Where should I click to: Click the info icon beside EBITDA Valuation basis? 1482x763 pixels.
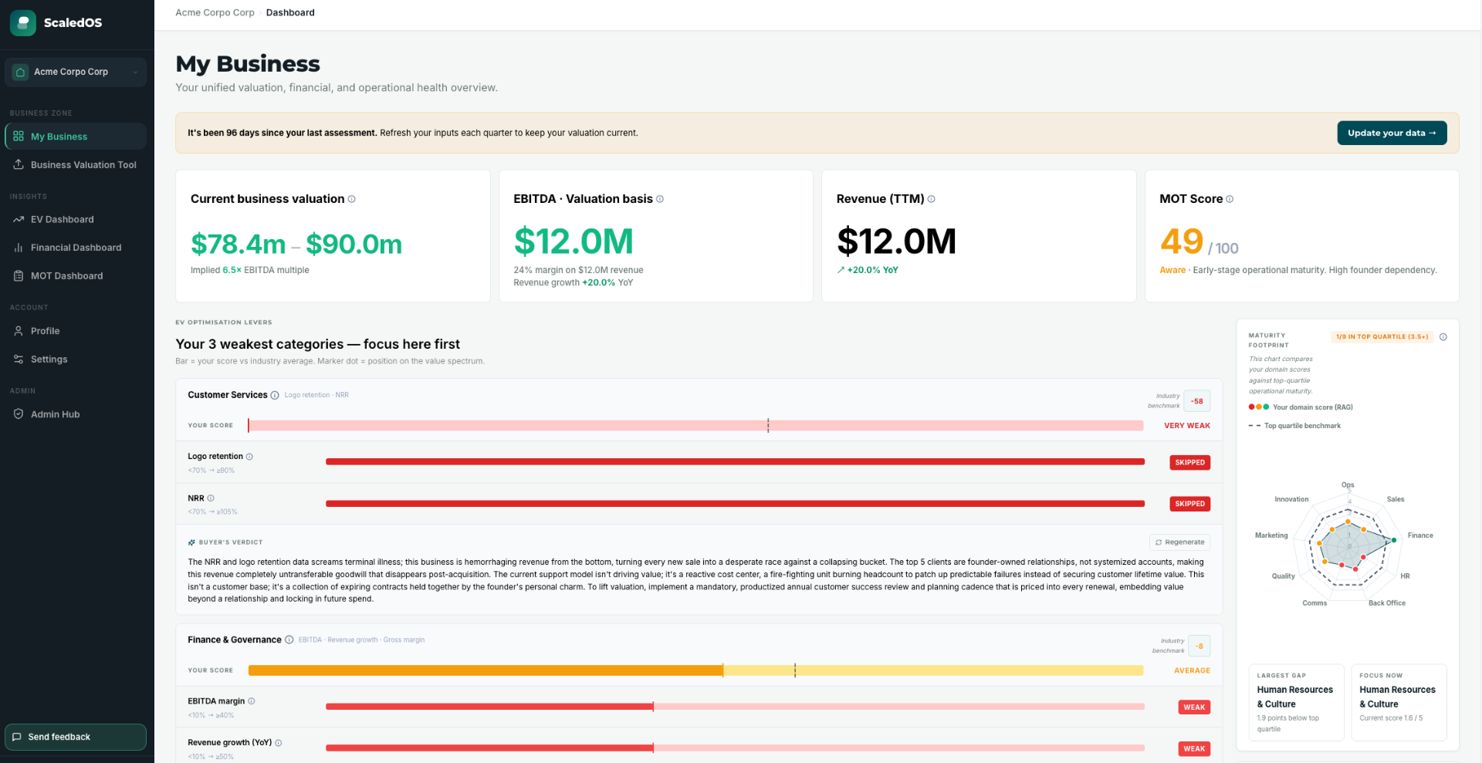pos(660,199)
